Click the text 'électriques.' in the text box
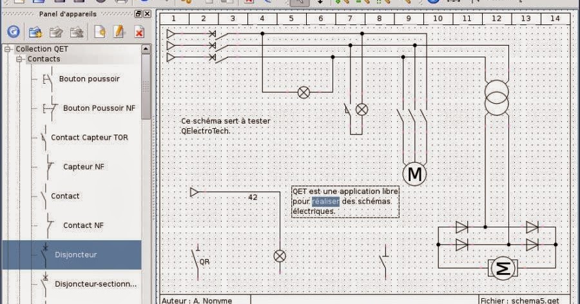This screenshot has width=580, height=304. click(314, 211)
